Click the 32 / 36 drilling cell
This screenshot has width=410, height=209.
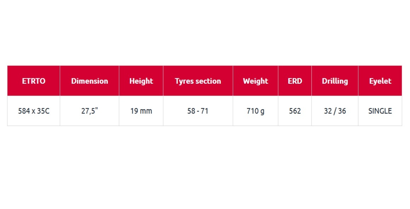tap(335, 111)
